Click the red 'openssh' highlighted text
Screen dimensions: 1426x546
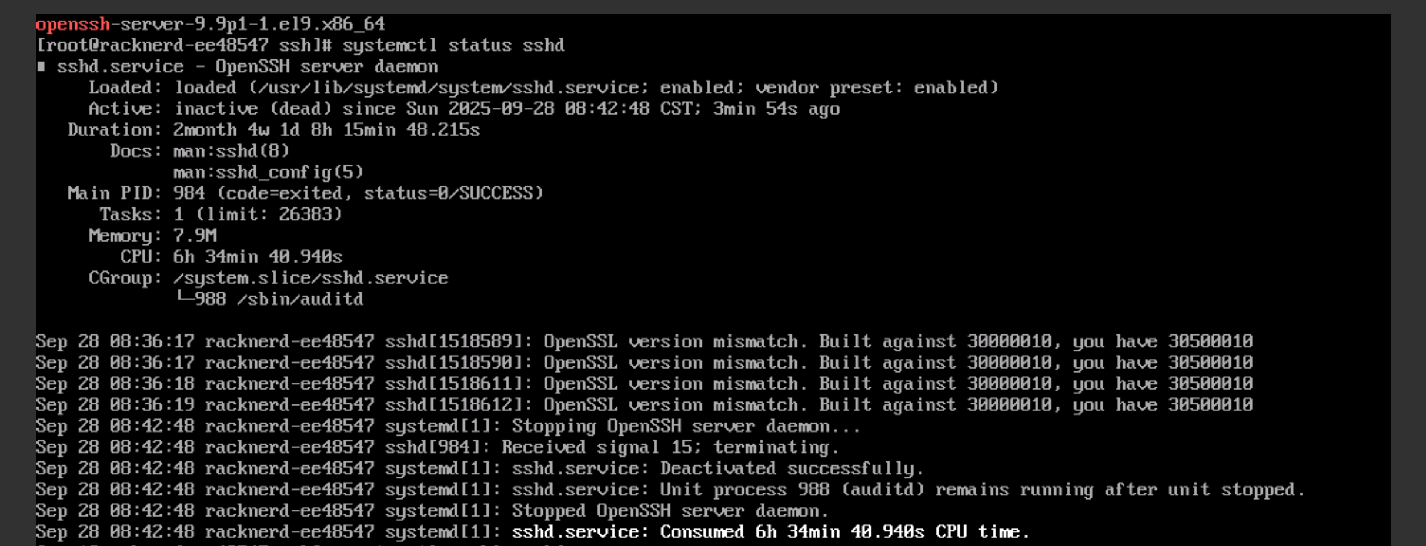73,24
